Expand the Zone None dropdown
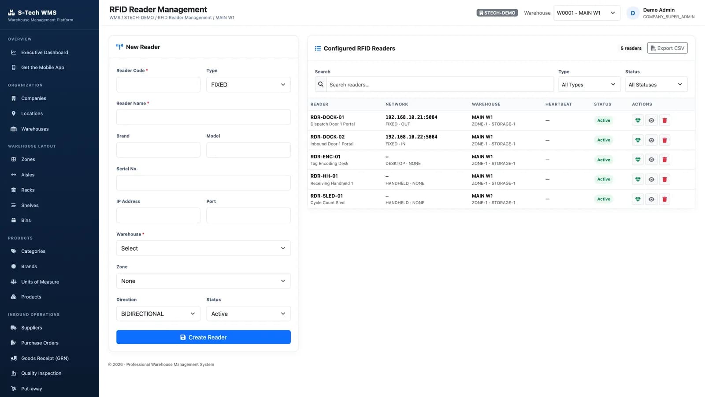Viewport: 705px width, 397px height. click(x=204, y=281)
